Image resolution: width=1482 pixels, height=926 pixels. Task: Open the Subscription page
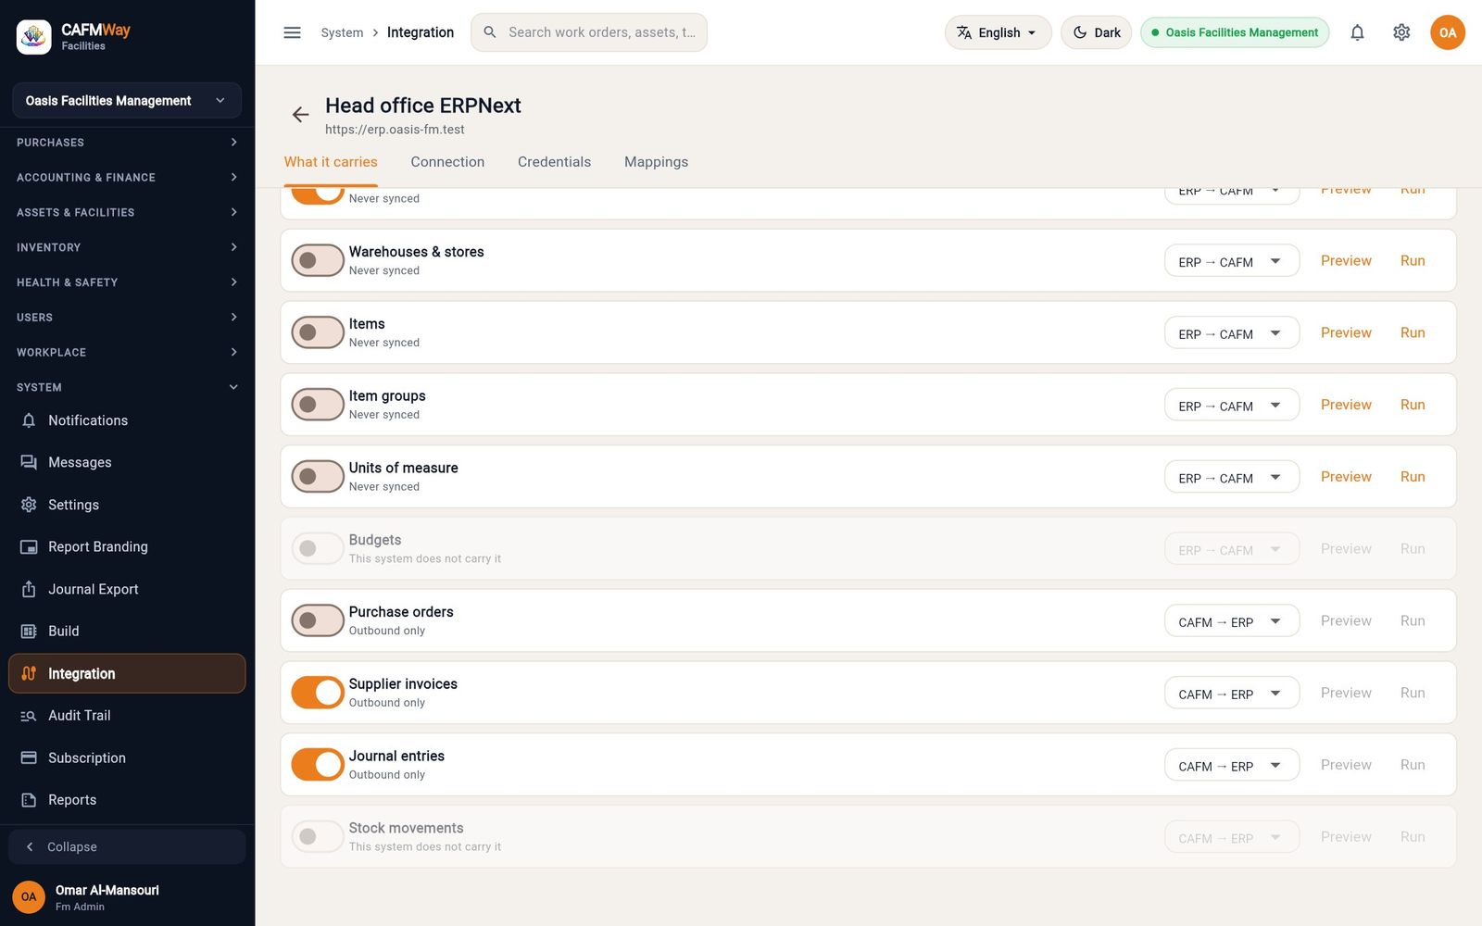(127, 757)
